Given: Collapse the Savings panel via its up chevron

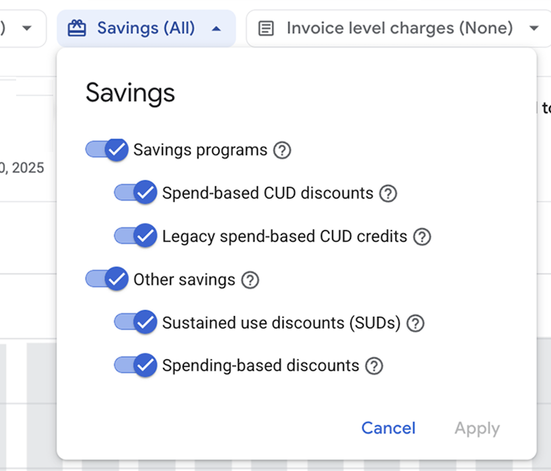Looking at the screenshot, I should tap(217, 28).
